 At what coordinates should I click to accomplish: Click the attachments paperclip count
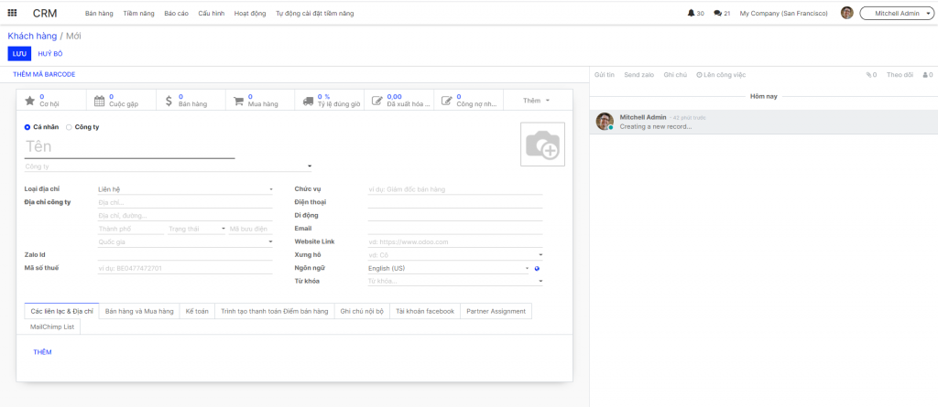point(871,75)
